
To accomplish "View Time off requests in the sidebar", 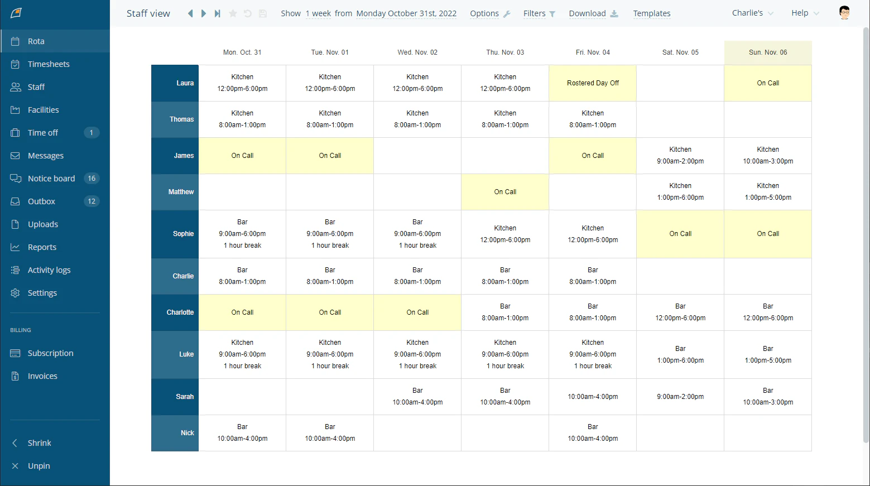I will click(42, 132).
